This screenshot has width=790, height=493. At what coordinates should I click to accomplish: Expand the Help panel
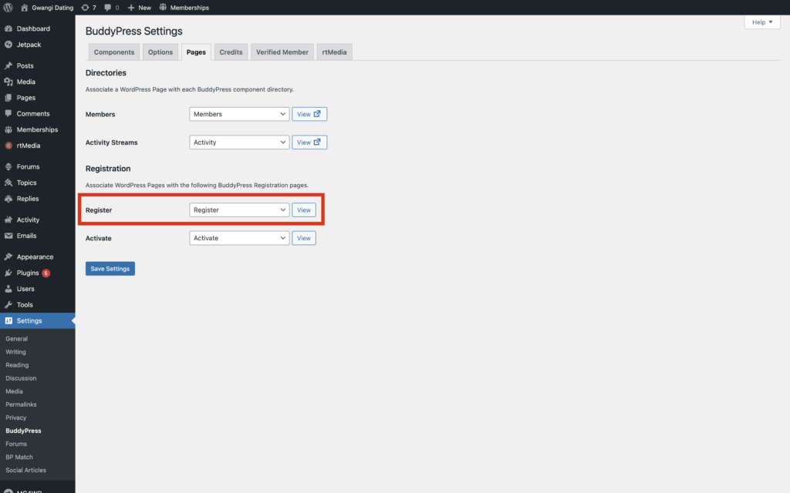pos(761,22)
